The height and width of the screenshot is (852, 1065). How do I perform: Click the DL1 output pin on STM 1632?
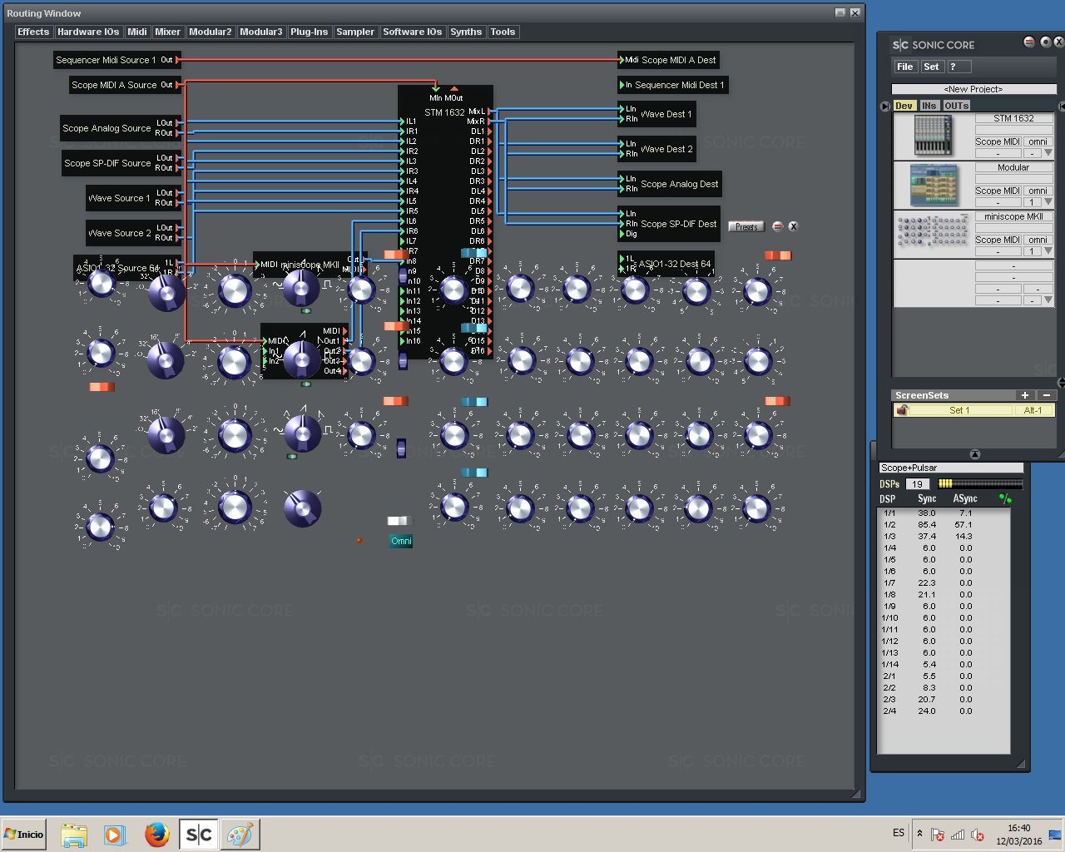click(x=489, y=131)
